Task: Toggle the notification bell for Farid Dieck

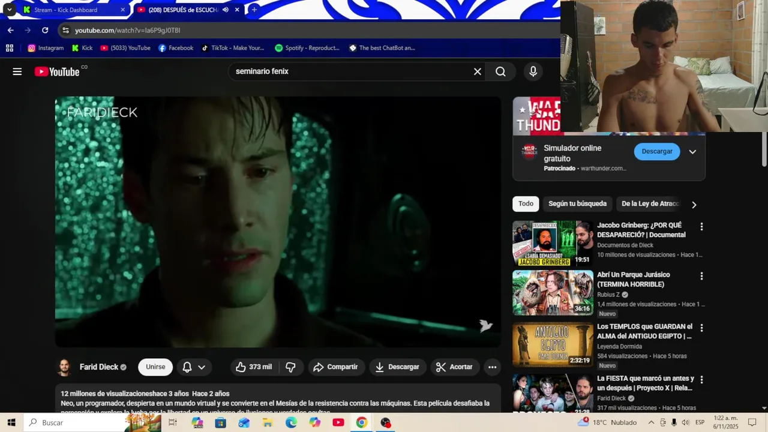Action: point(187,367)
